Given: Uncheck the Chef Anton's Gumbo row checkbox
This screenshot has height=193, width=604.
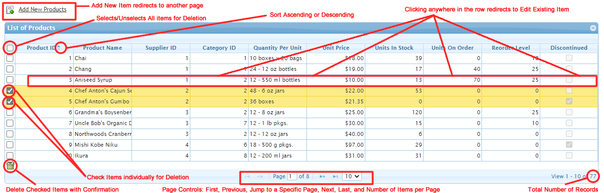Looking at the screenshot, I should [10, 101].
